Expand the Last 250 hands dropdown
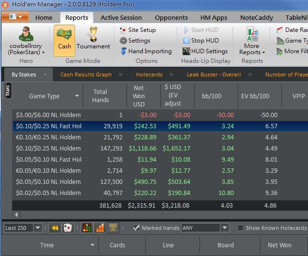This screenshot has height=256, width=308. [38, 228]
